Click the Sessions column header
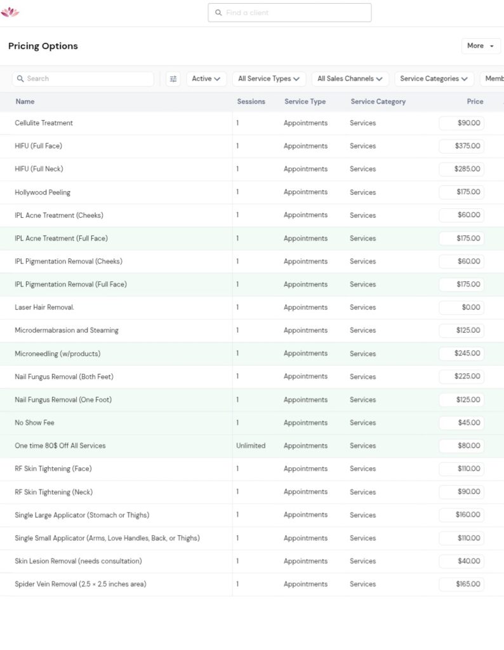This screenshot has height=650, width=504. tap(251, 102)
